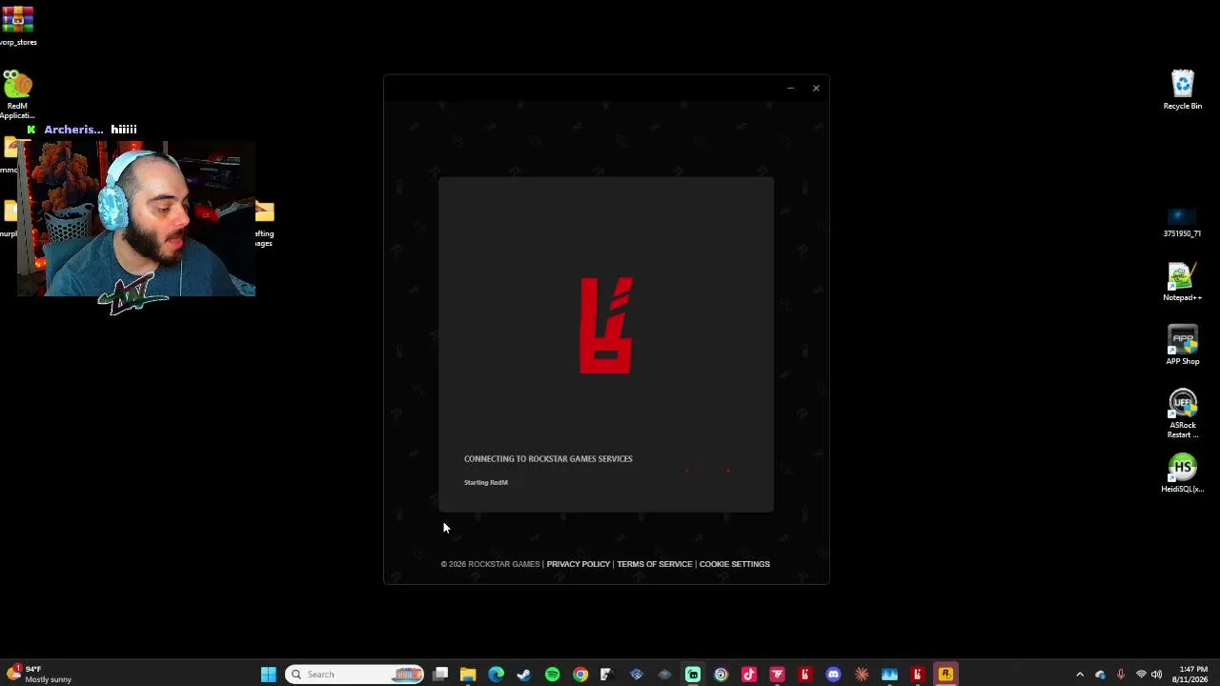Open the Wi-Fi network tray icon

click(1141, 675)
